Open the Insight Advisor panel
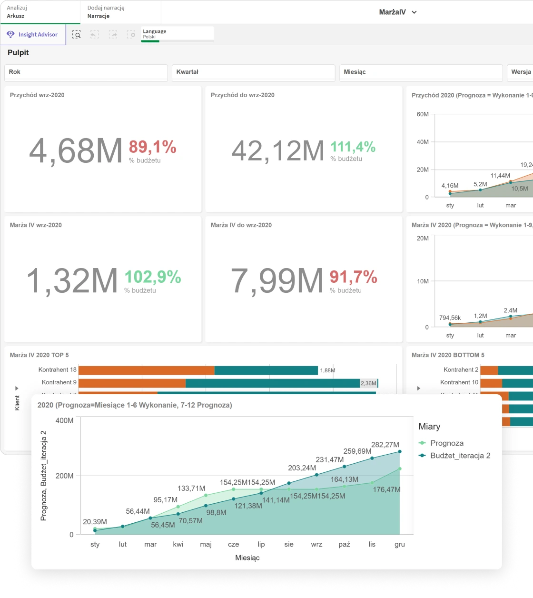The height and width of the screenshot is (598, 533). click(x=33, y=35)
